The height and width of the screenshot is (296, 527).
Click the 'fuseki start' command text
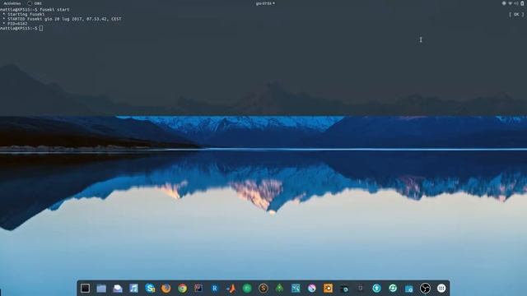point(54,10)
